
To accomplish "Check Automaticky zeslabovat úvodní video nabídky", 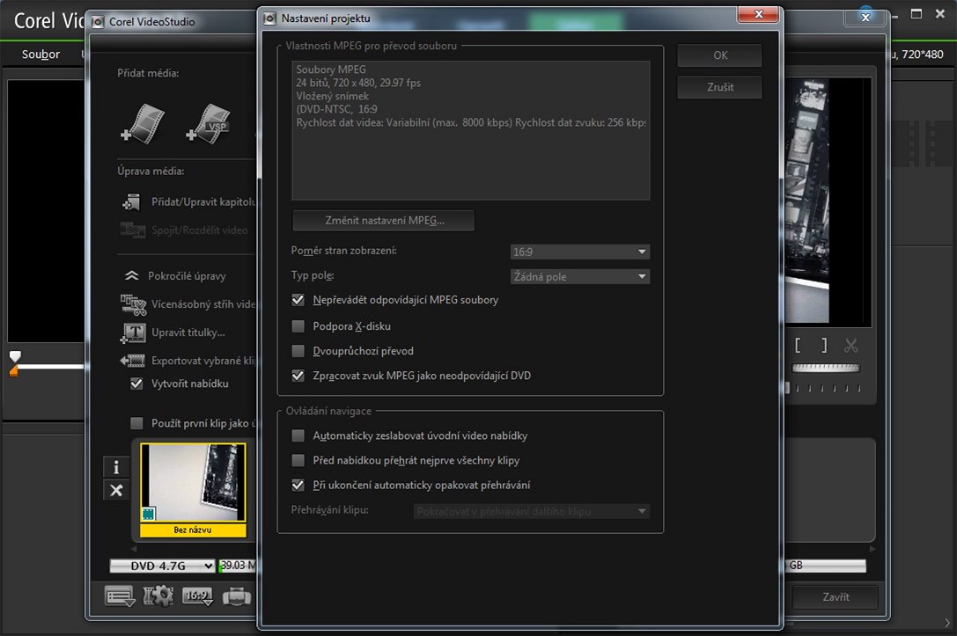I will [x=298, y=435].
